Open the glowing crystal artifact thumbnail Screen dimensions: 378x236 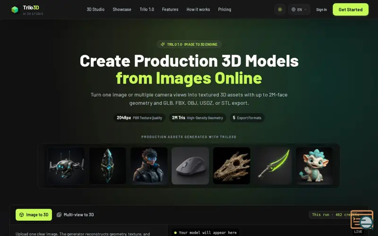tap(108, 166)
